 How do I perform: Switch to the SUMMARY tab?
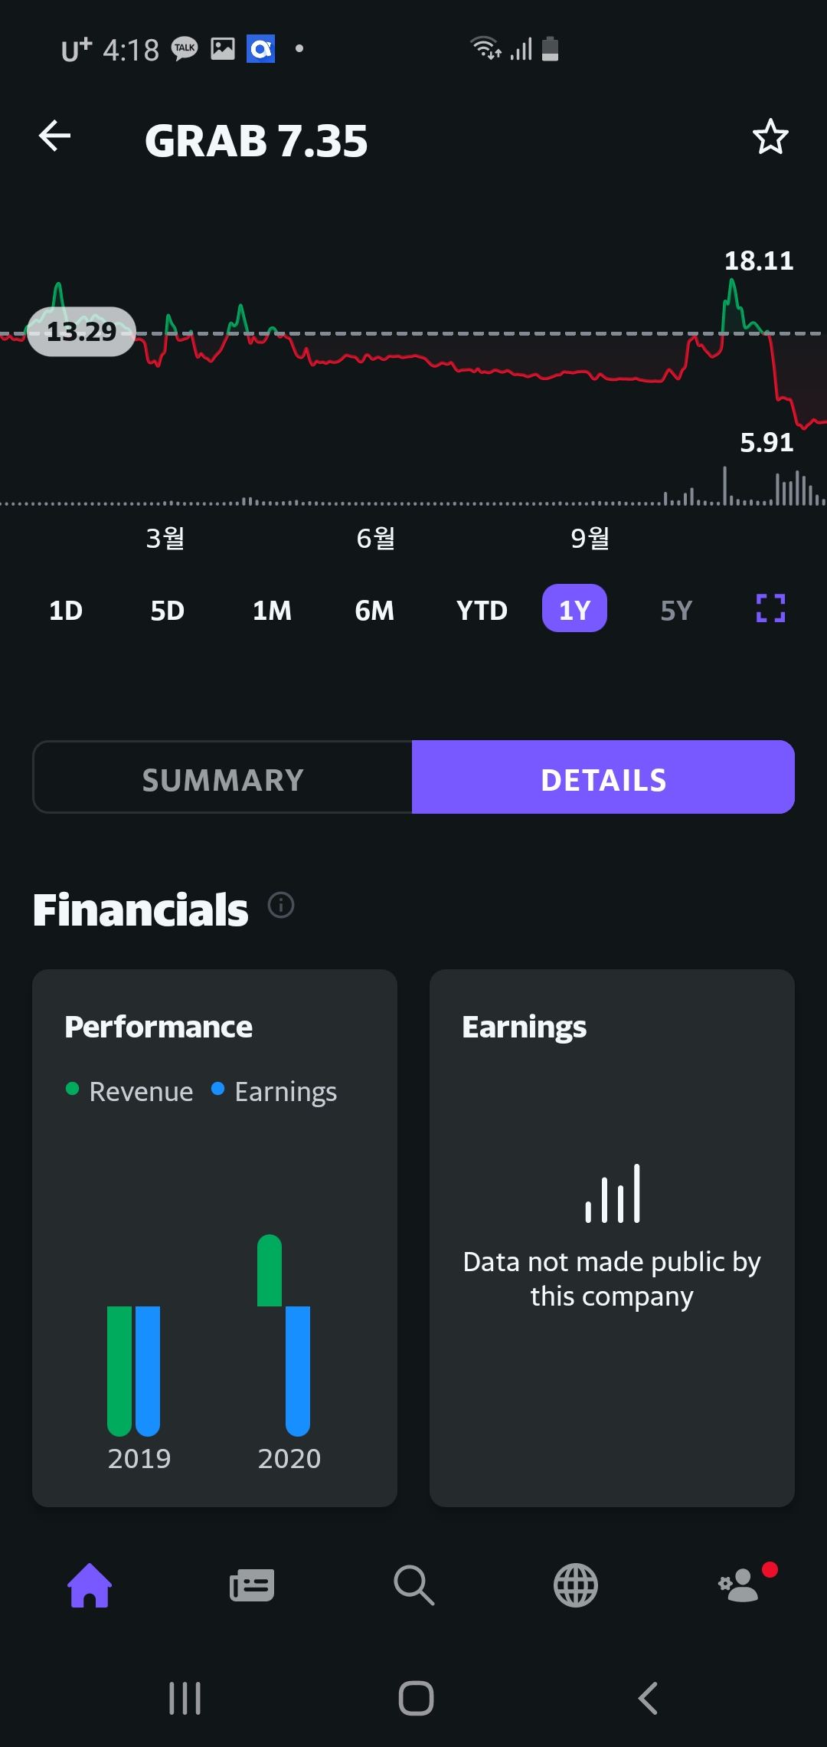click(x=223, y=777)
